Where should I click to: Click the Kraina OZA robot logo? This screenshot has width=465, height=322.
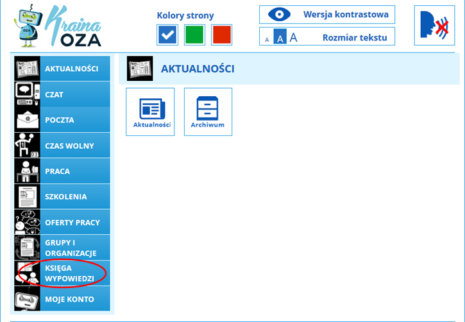click(58, 26)
